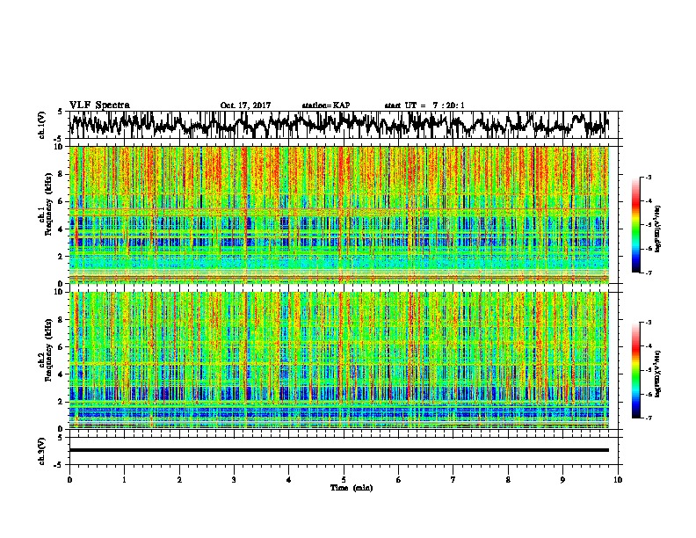696x538 pixels.
Task: Click time axis tick label "8"
Action: coord(508,480)
